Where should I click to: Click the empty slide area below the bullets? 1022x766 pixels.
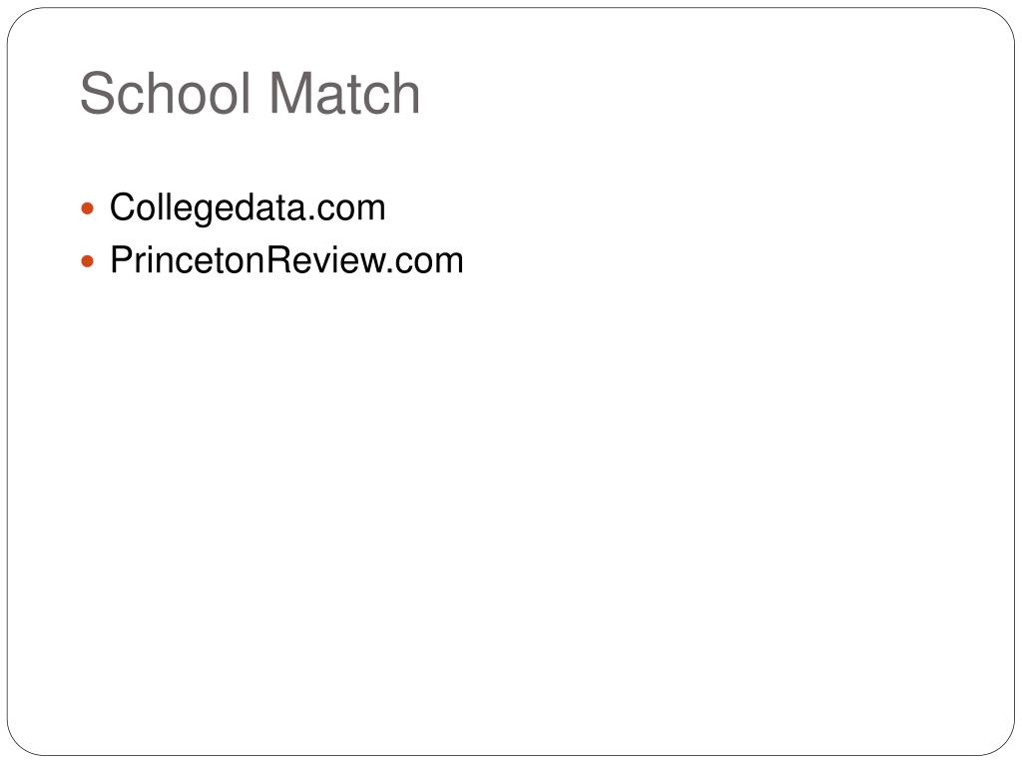(511, 508)
